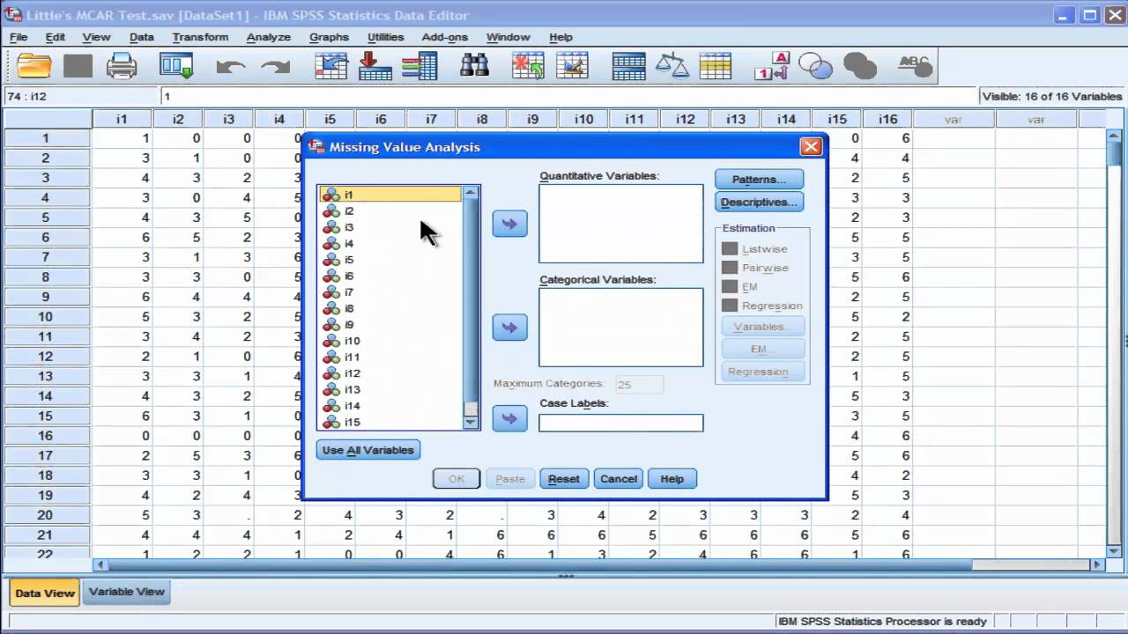Select variable i10 in list
This screenshot has height=634, width=1128.
[x=390, y=341]
